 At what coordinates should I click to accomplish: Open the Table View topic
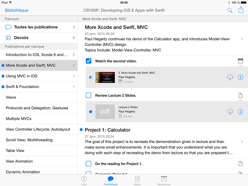[x=39, y=150]
